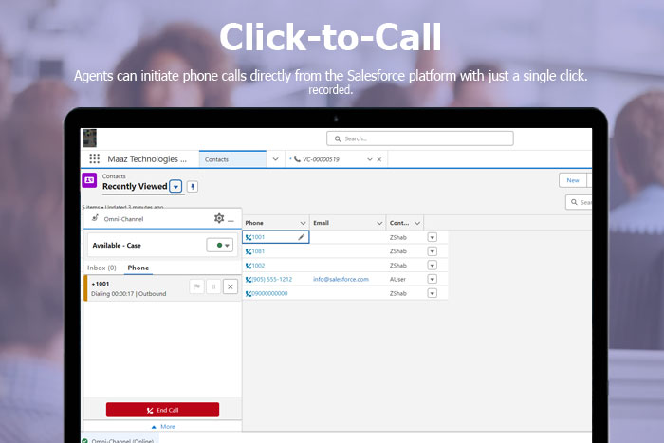This screenshot has width=664, height=443.
Task: Open Cont... column header menu
Action: [x=417, y=223]
